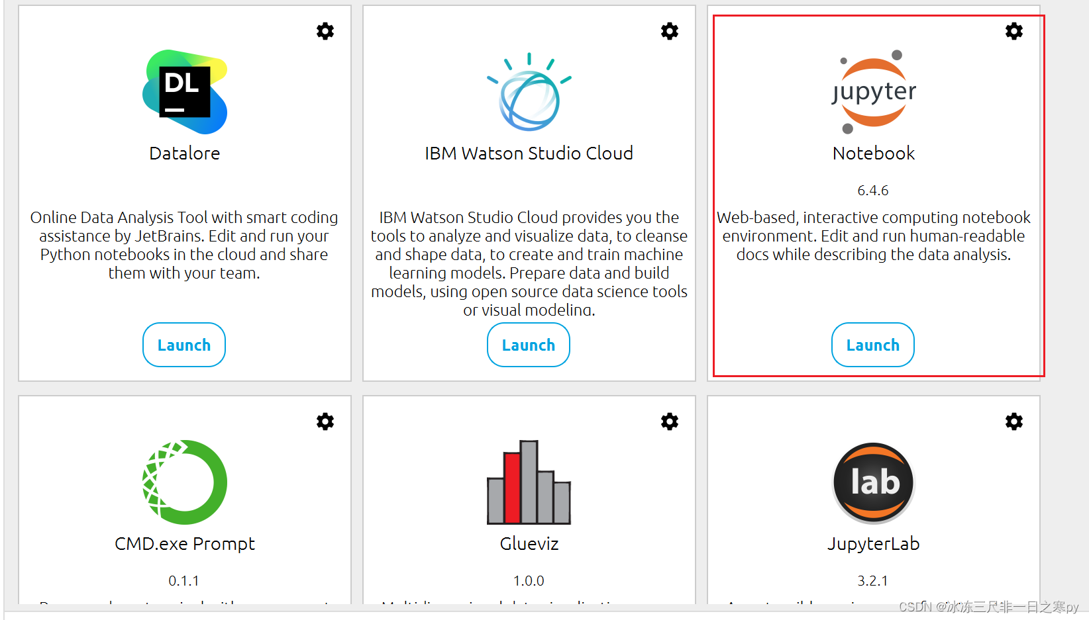Launch Jupyter Notebook
1089x620 pixels.
(873, 345)
